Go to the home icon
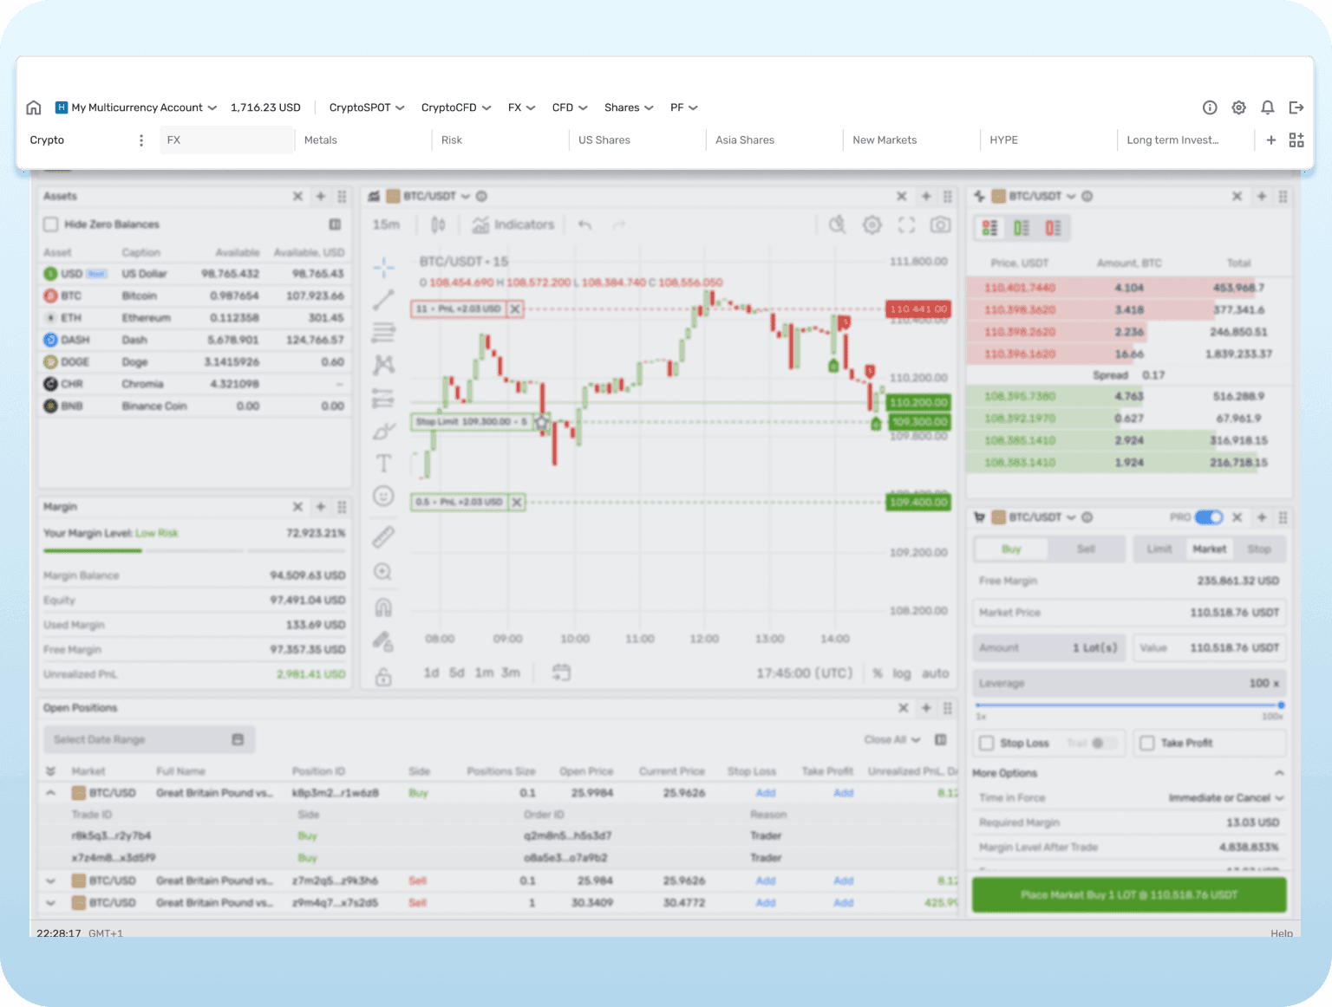Viewport: 1332px width, 1007px height. 34,107
